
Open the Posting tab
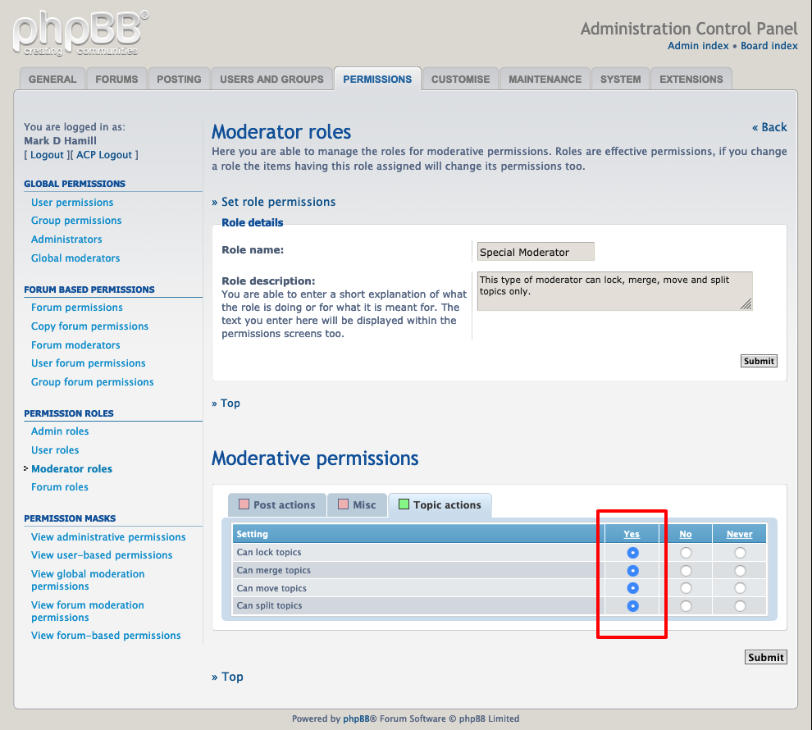coord(179,80)
